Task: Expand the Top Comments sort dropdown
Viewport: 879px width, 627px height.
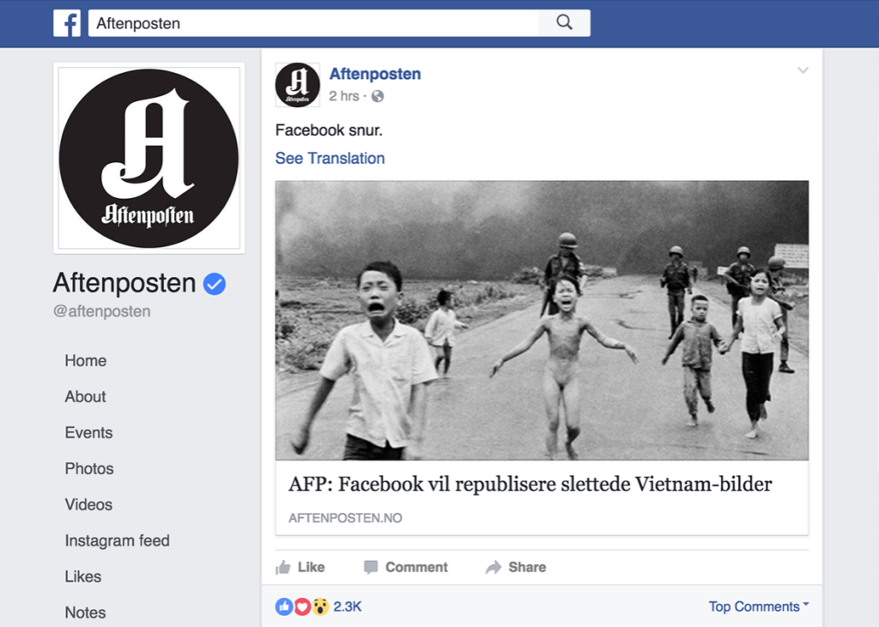Action: (759, 606)
